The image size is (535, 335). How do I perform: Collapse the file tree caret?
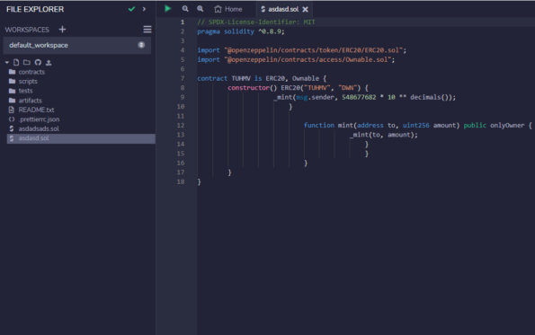pyautogui.click(x=7, y=62)
